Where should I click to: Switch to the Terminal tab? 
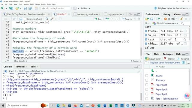coord(20,67)
